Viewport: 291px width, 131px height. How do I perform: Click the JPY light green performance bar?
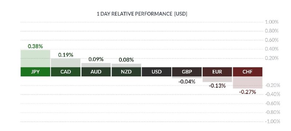click(x=35, y=59)
